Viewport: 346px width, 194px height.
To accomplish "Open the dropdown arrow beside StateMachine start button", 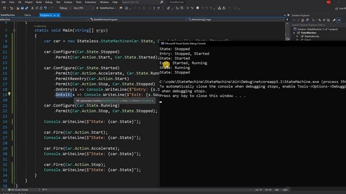I will pyautogui.click(x=116, y=8).
